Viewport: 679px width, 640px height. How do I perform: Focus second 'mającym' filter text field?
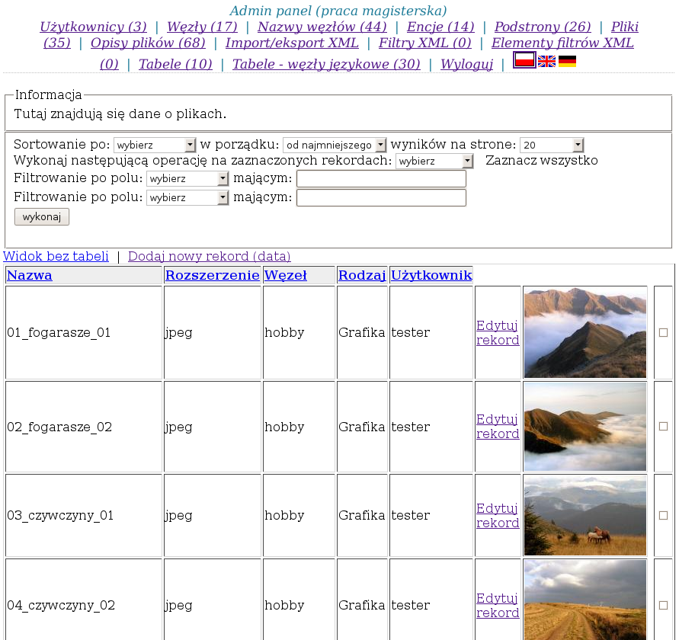pyautogui.click(x=381, y=198)
